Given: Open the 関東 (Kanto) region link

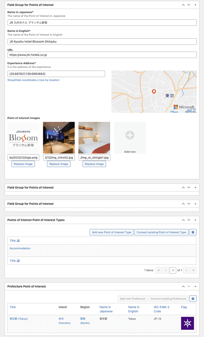Looking at the screenshot, I should tap(85, 321).
